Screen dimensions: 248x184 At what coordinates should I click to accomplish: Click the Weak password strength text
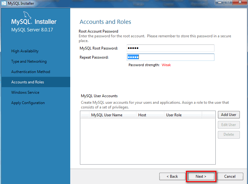(x=166, y=65)
